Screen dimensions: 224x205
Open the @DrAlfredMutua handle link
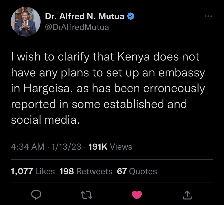coord(77,27)
